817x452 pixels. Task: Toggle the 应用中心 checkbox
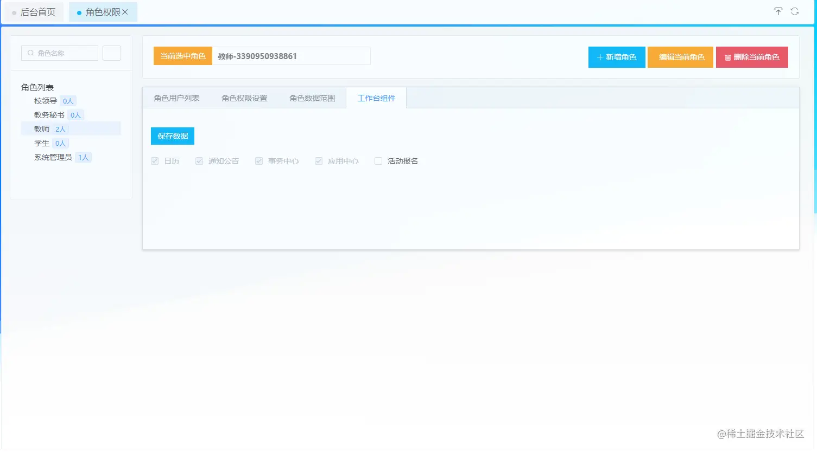click(x=319, y=161)
